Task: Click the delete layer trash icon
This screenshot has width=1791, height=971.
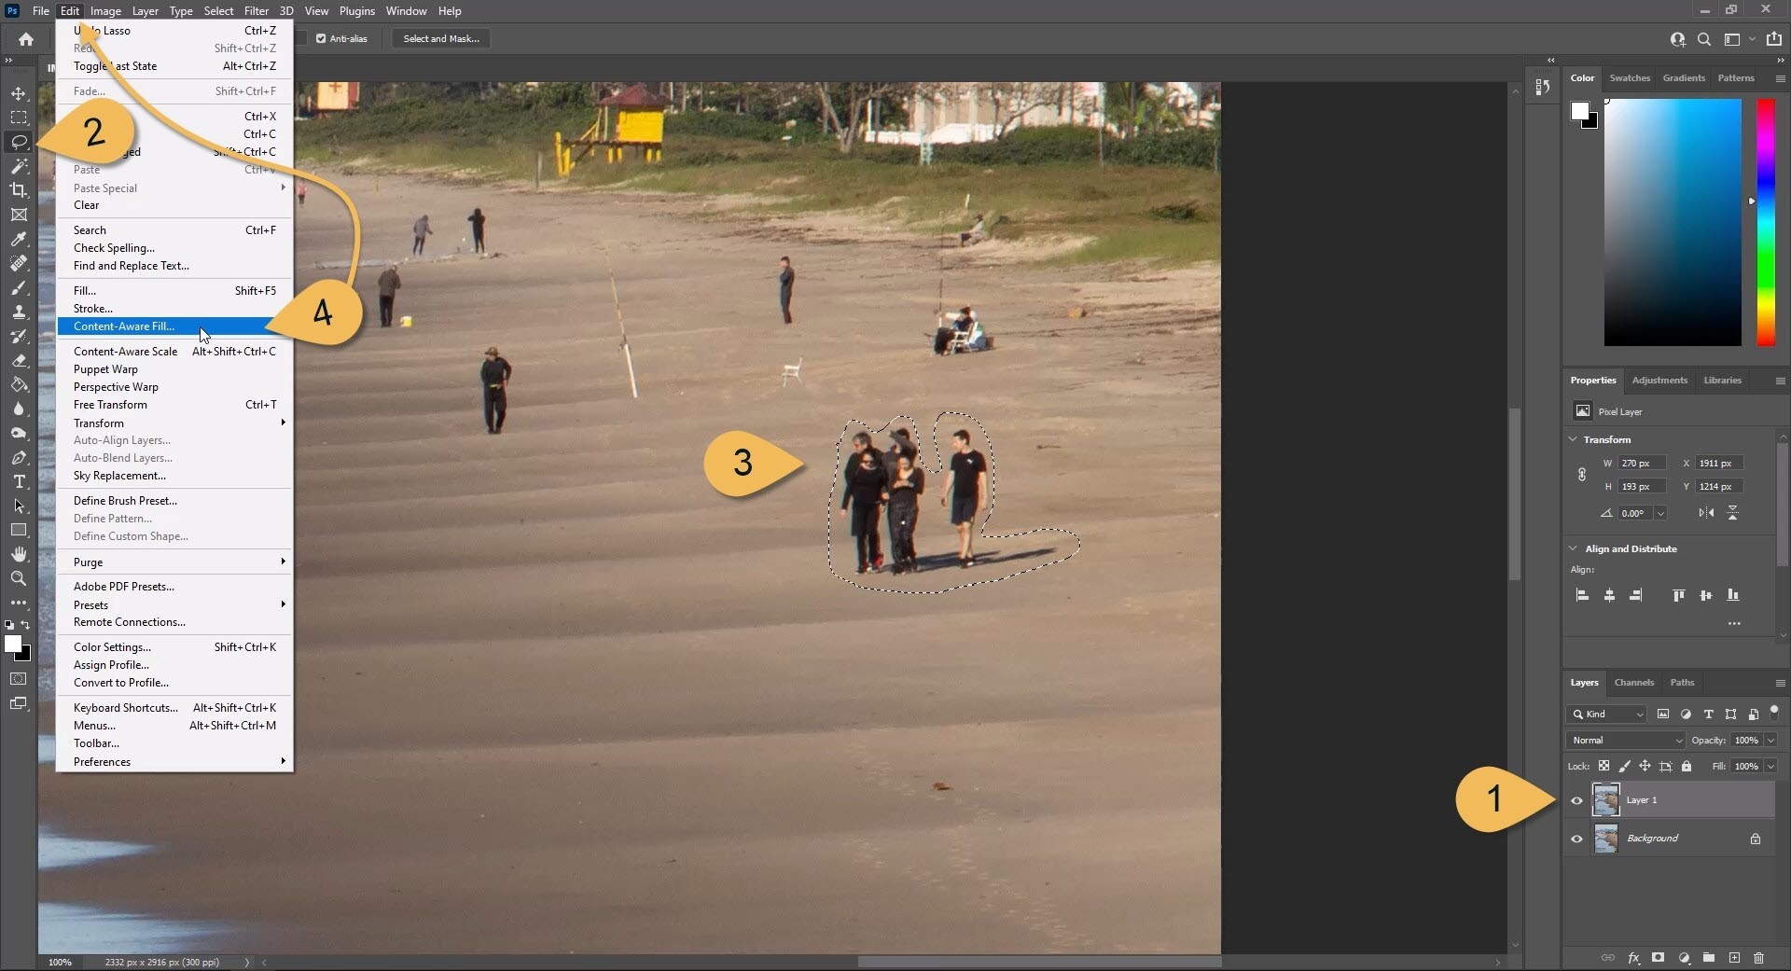Action: click(1758, 958)
